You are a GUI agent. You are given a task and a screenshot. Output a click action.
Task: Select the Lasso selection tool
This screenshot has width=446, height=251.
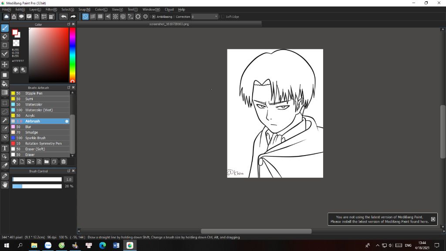[x=5, y=112]
